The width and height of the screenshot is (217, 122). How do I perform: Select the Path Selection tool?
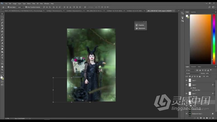[x=2, y=61]
